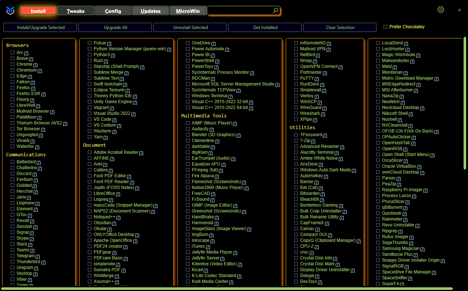Check the Brave browser for install
The width and height of the screenshot is (468, 291).
[13, 58]
